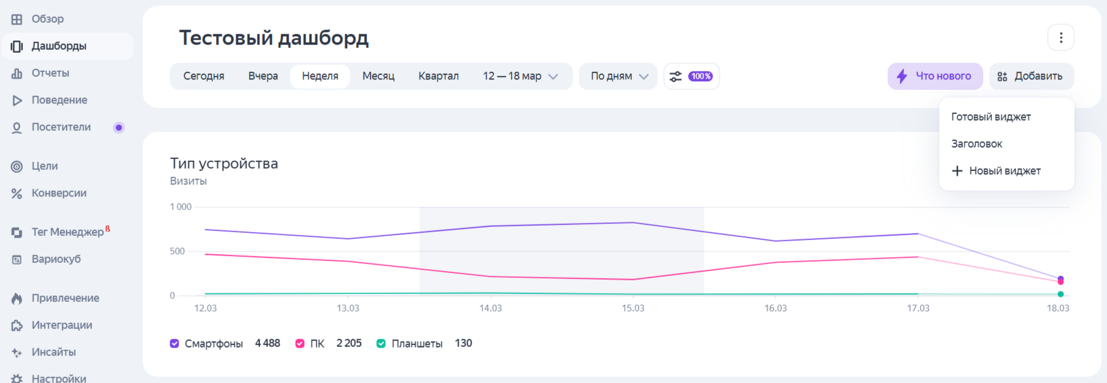
Task: Open the 100% sampling settings control
Action: pos(691,76)
